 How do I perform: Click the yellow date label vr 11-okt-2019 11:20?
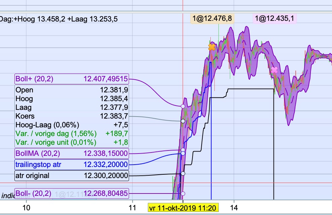tap(183, 208)
